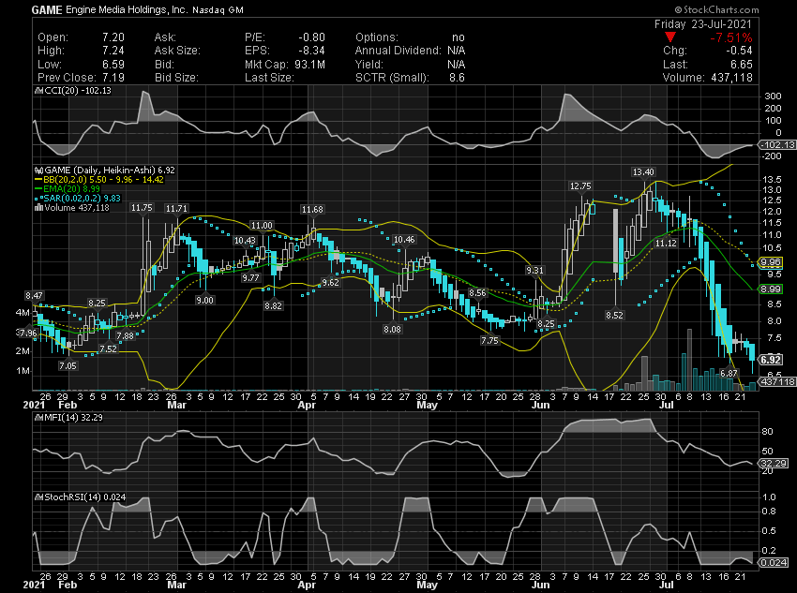Click the 8.52 low price label

tap(614, 316)
